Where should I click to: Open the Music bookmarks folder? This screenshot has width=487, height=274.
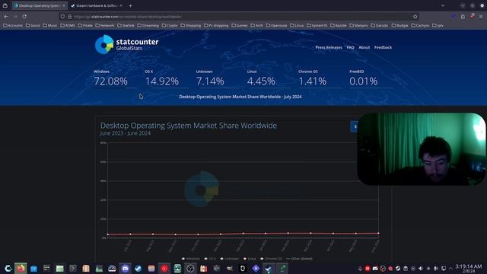(x=49, y=25)
